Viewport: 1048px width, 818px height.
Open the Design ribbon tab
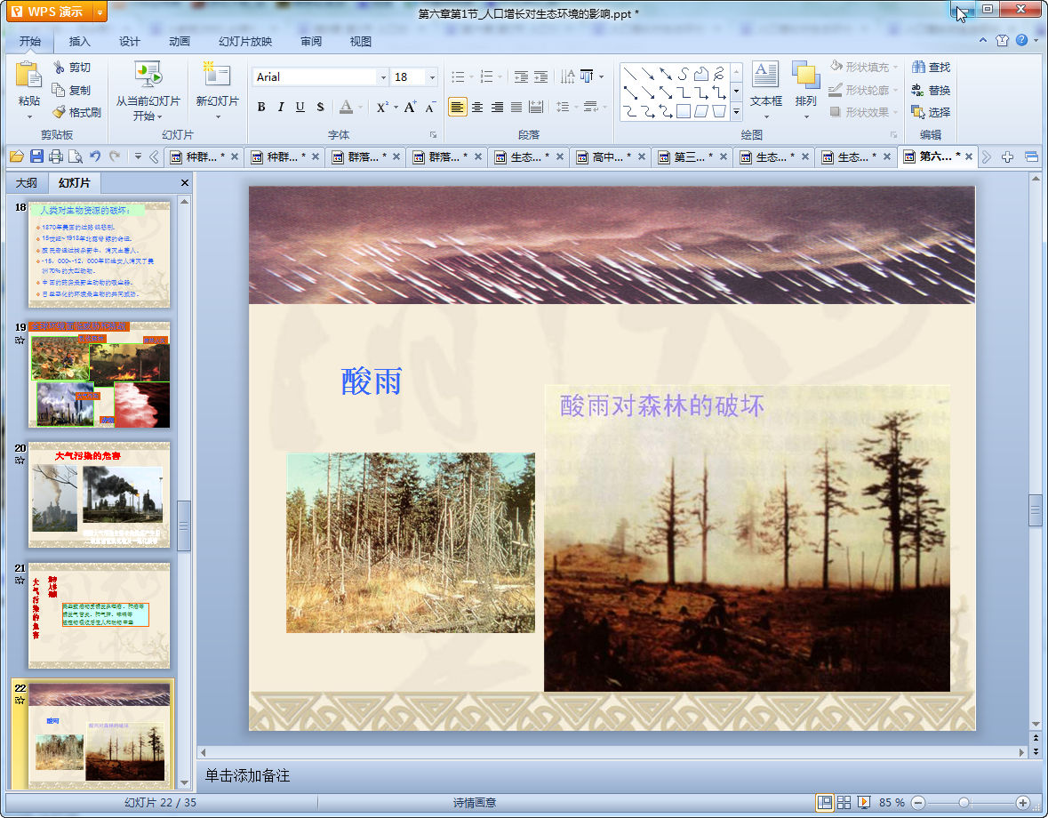tap(130, 42)
